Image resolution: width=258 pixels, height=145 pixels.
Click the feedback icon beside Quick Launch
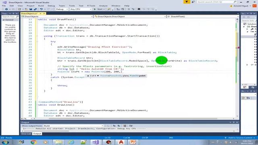click(x=193, y=2)
